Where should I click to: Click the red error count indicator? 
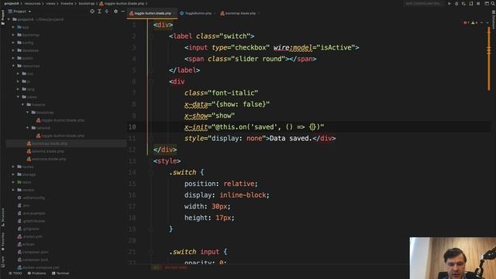point(467,22)
